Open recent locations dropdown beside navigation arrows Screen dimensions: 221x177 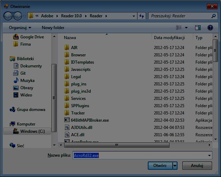(25, 16)
